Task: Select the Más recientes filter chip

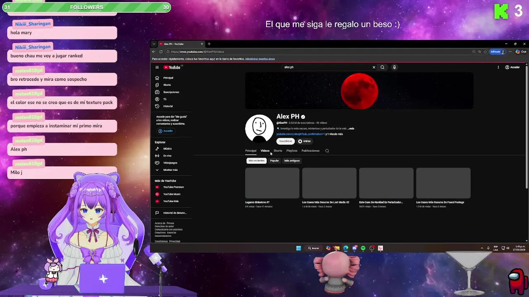Action: (x=257, y=161)
